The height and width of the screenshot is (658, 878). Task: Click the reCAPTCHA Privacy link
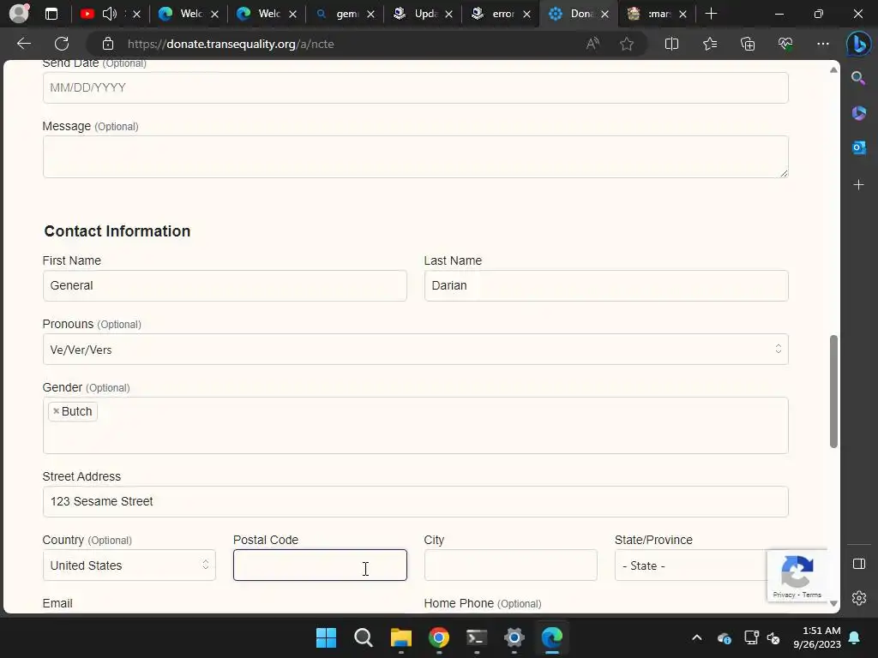[784, 595]
